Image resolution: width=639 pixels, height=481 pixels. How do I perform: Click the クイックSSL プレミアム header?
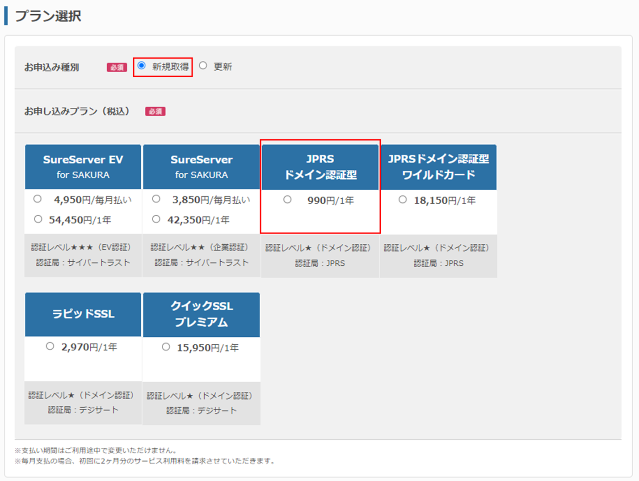[x=201, y=314]
